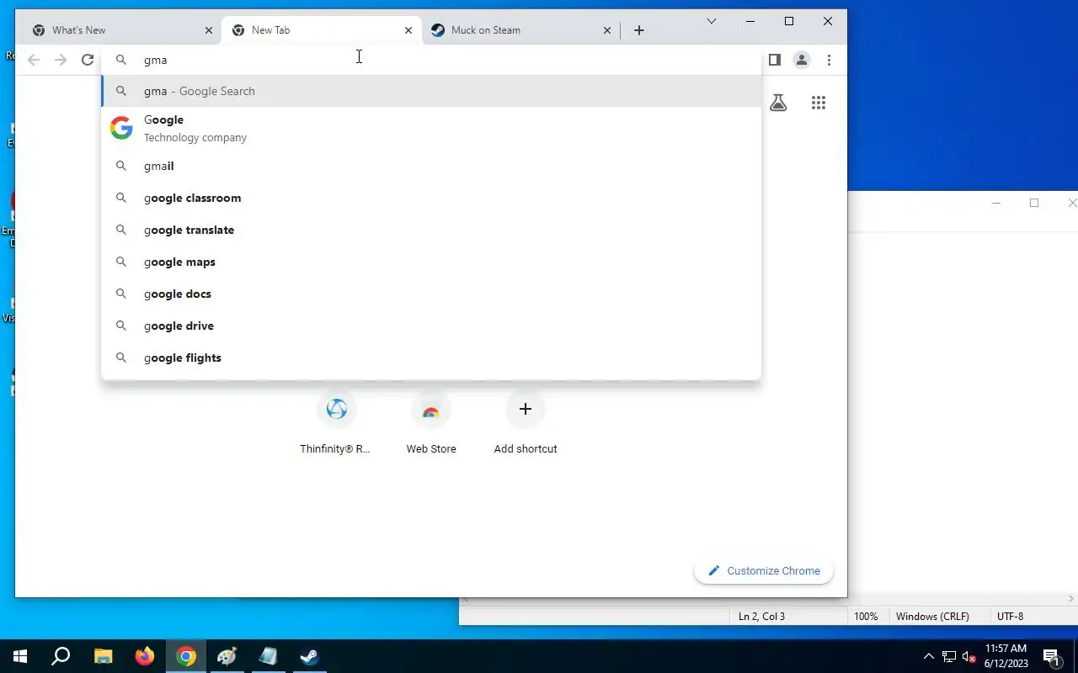Open the notification center icon

click(1052, 656)
